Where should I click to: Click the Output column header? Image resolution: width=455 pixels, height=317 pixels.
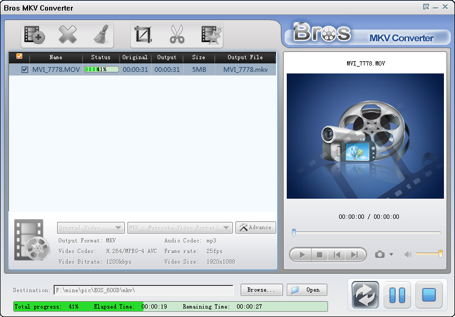167,58
